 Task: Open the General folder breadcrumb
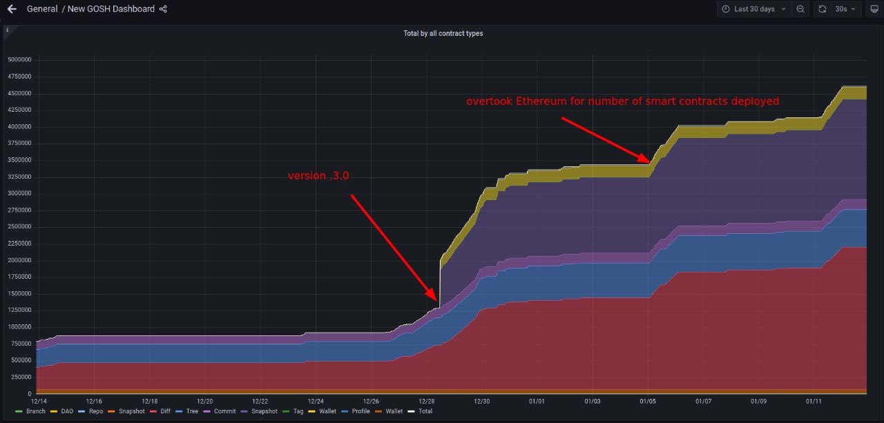tap(42, 9)
